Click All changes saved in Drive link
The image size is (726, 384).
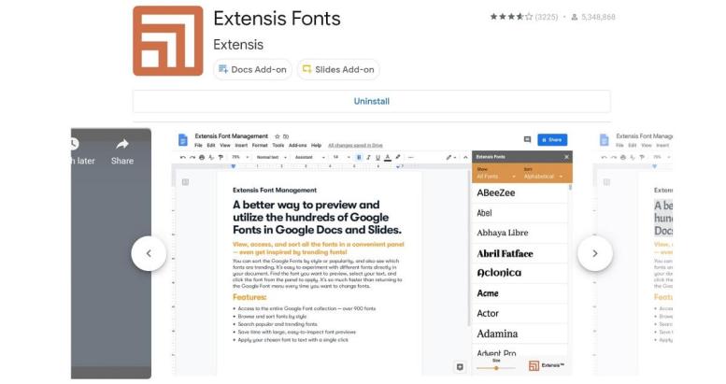355,145
